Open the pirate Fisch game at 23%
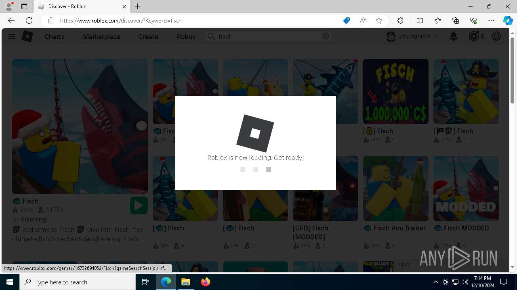The width and height of the screenshot is (517, 290). click(x=466, y=91)
